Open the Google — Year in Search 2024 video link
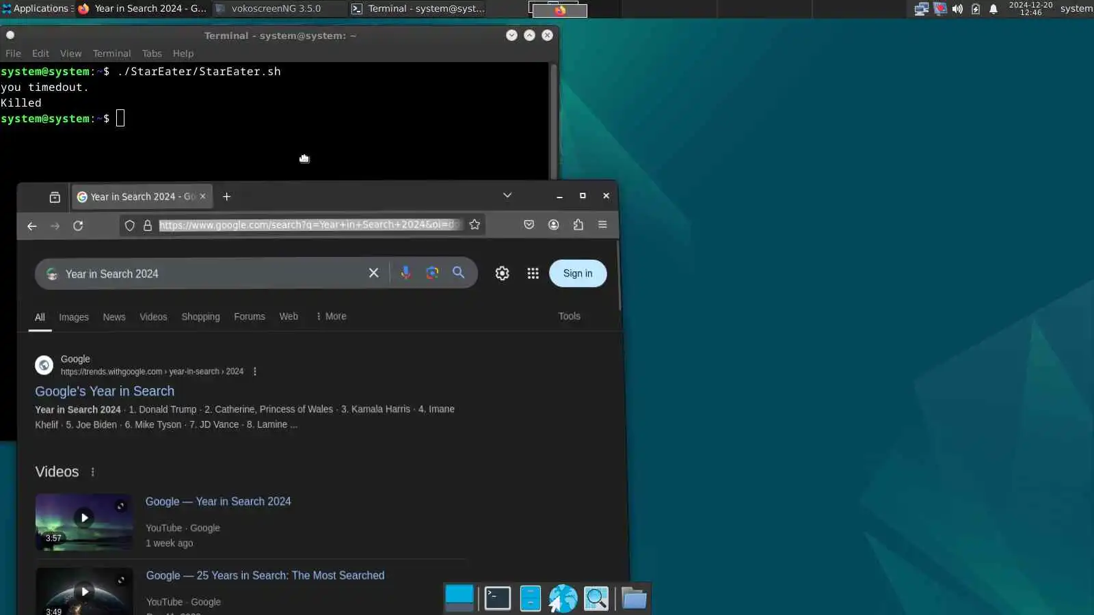 (218, 502)
